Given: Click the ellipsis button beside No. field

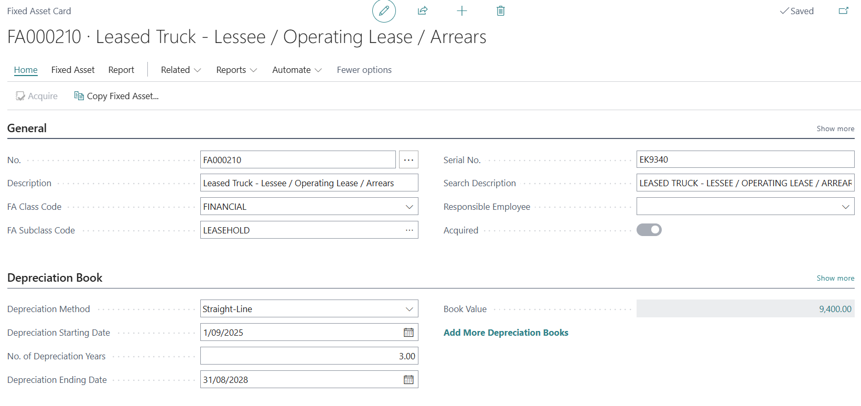Looking at the screenshot, I should 408,160.
